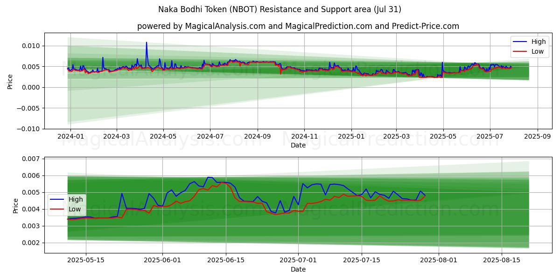Click the Date label under top chart
Viewport: 560px width, 280px height.
[298, 146]
